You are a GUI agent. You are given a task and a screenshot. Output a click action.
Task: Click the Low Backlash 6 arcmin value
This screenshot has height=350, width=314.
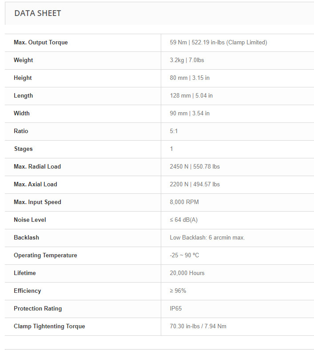click(x=207, y=237)
